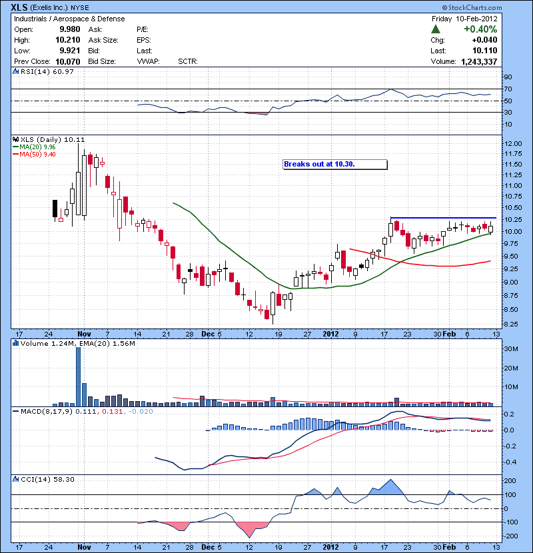Click the MACD signal value 0.131
This screenshot has width=533, height=553.
112,412
